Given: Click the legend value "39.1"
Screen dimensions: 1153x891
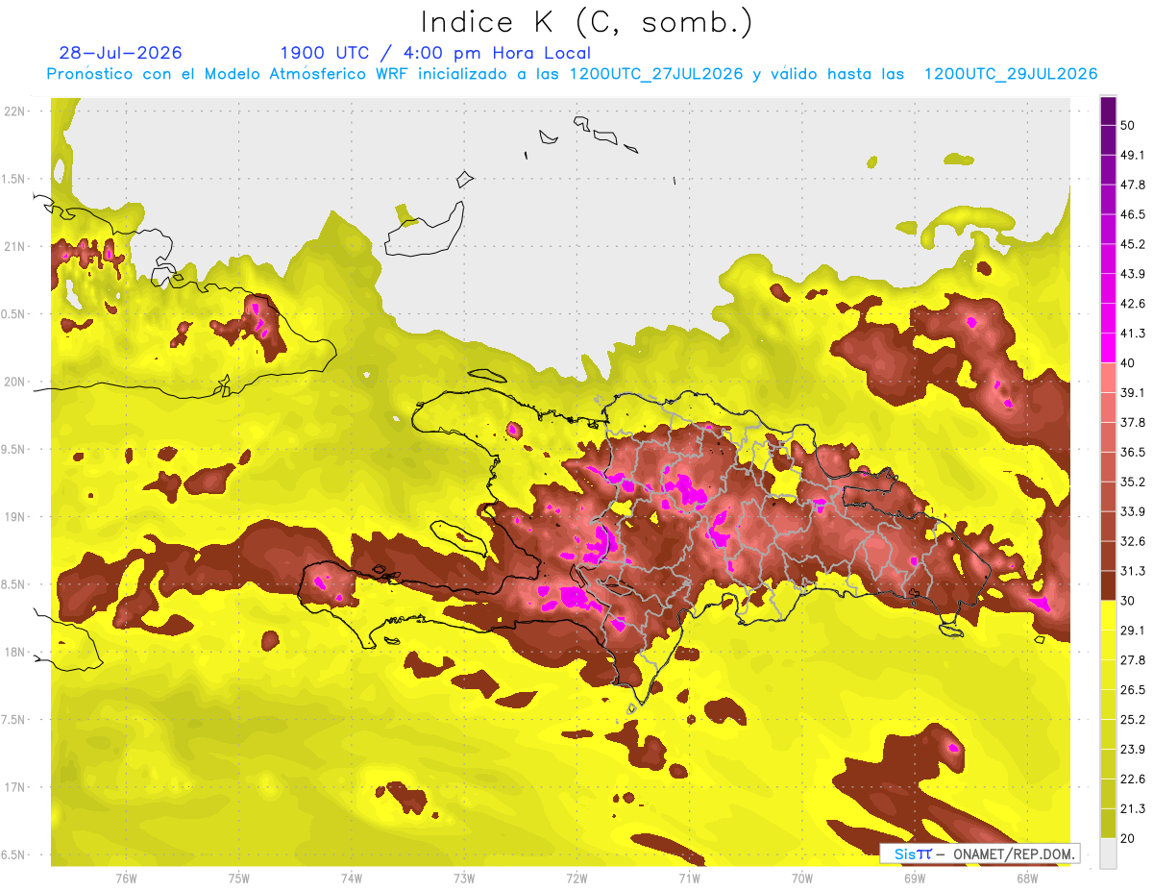Looking at the screenshot, I should pos(1133,393).
